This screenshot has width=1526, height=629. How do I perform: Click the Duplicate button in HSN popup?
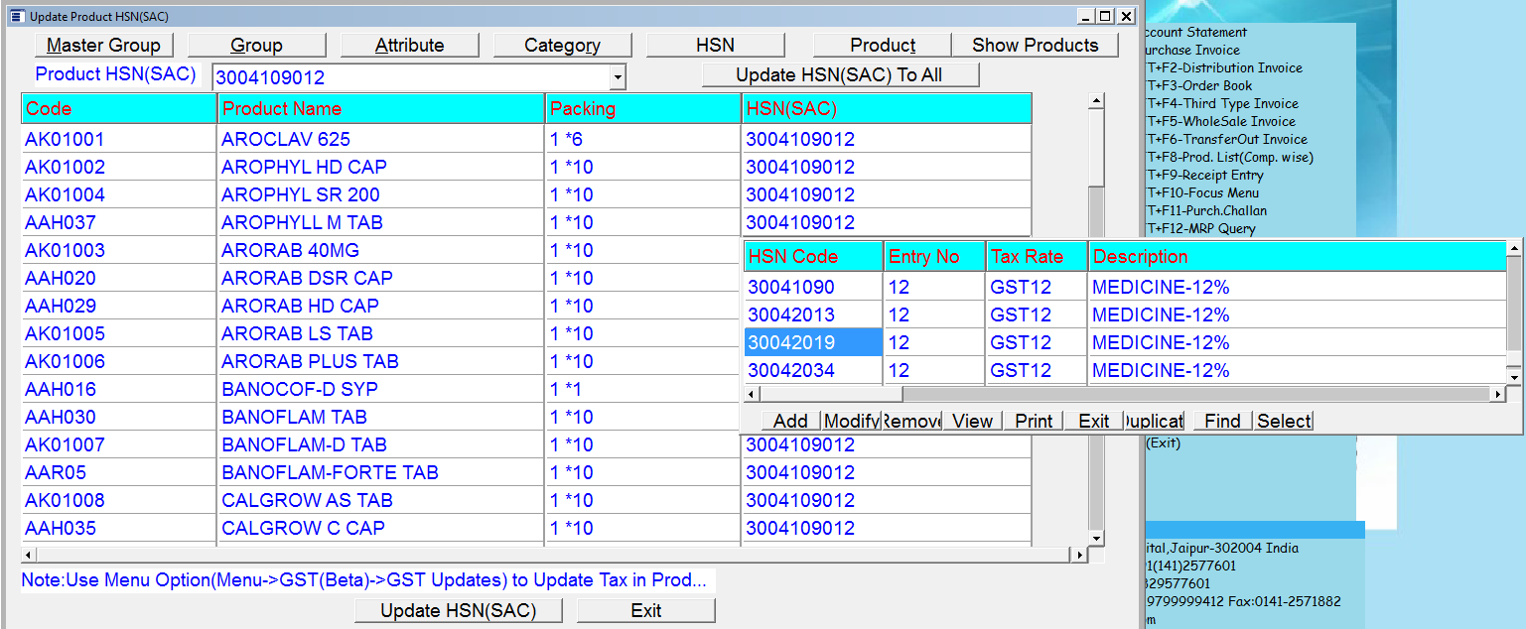pos(1154,421)
